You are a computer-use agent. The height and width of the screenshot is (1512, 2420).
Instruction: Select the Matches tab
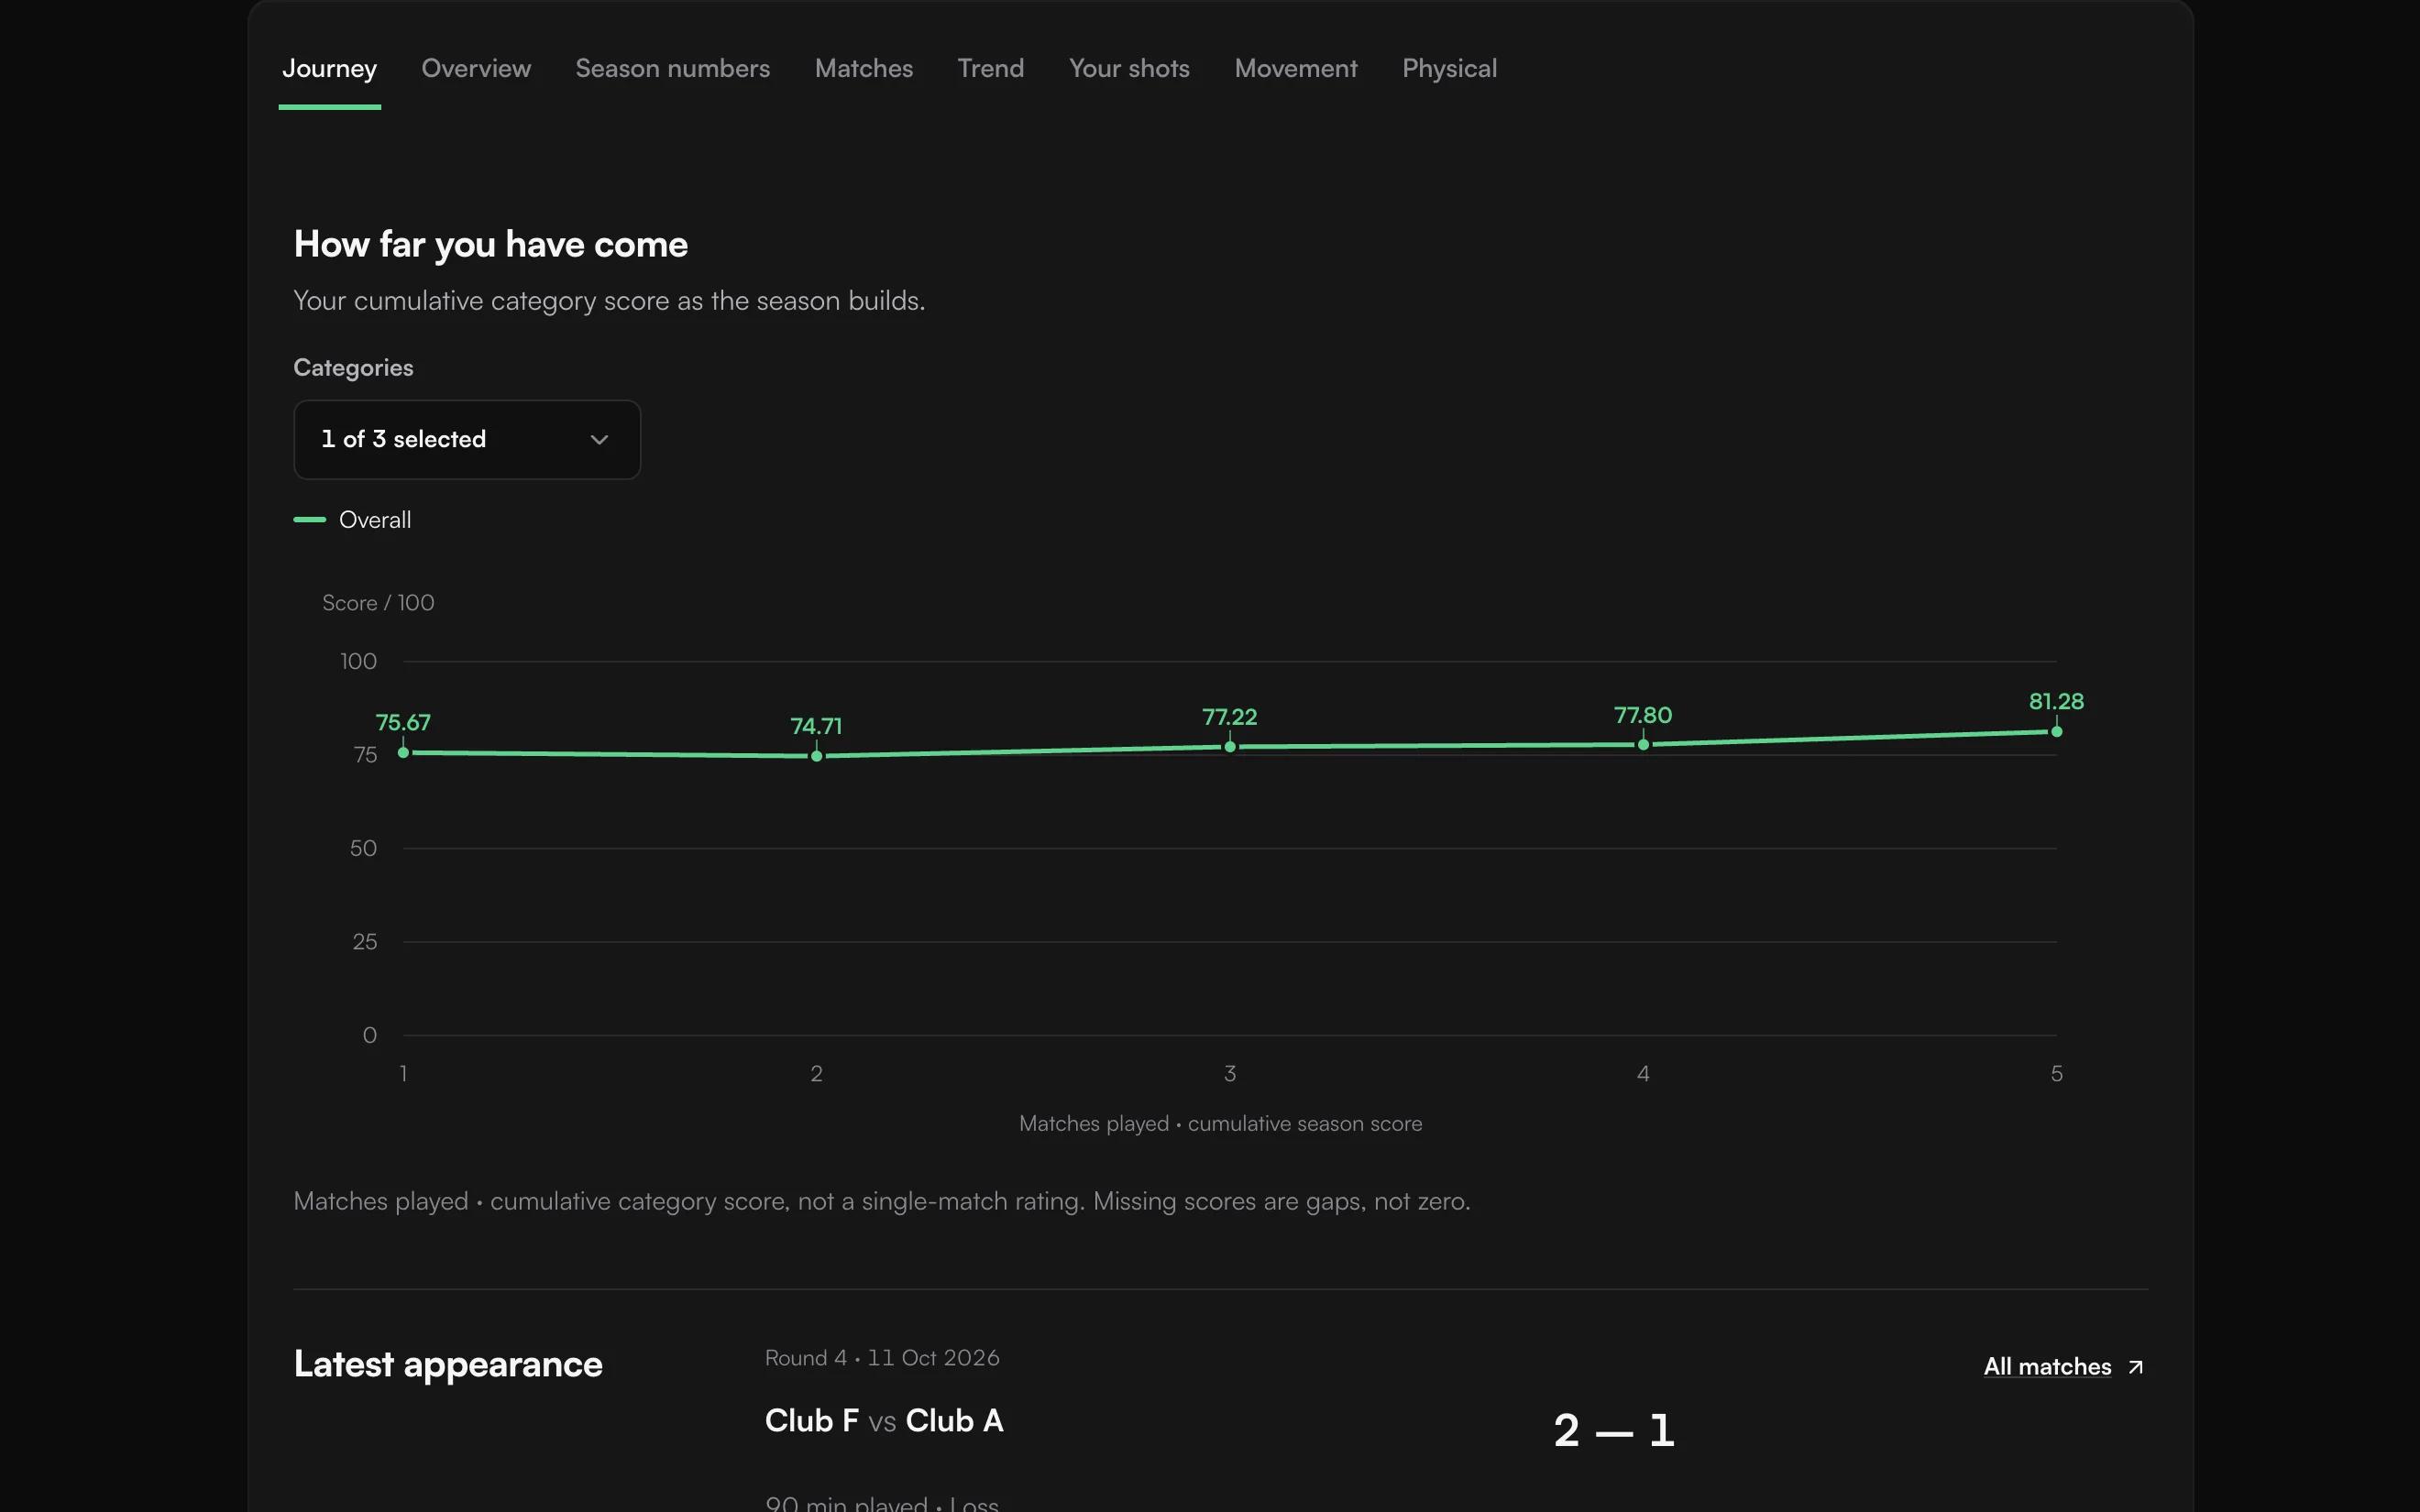[863, 69]
